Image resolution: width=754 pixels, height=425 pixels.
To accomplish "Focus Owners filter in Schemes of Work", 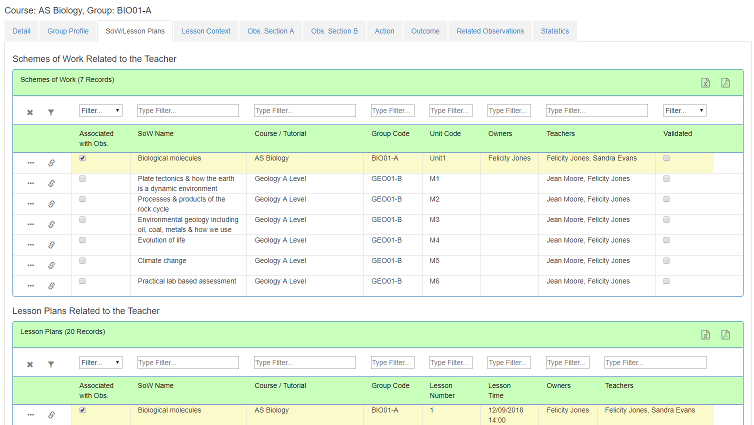I will point(509,110).
